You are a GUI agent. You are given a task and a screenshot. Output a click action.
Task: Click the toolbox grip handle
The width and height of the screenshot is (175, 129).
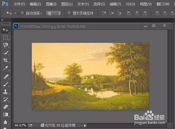point(6,23)
